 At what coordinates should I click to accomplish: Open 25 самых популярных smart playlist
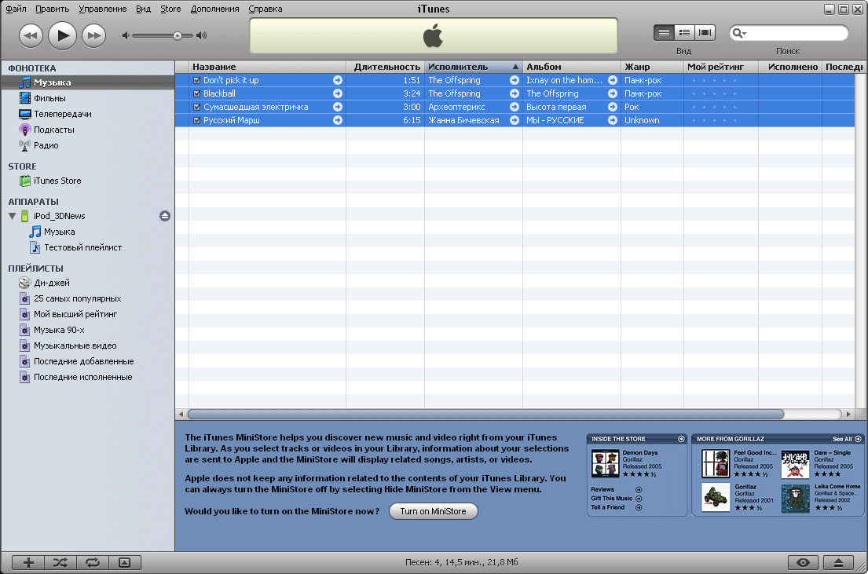[x=88, y=298]
